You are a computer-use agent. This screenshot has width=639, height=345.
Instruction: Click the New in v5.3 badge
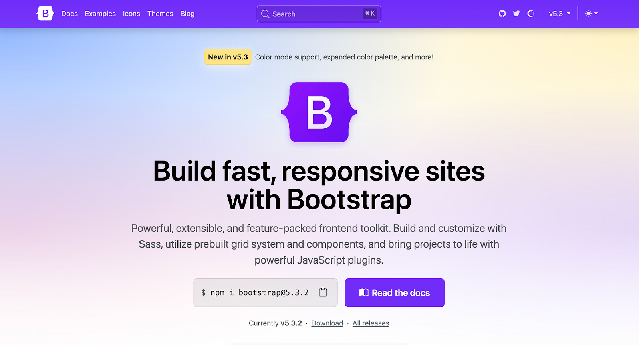(x=228, y=57)
